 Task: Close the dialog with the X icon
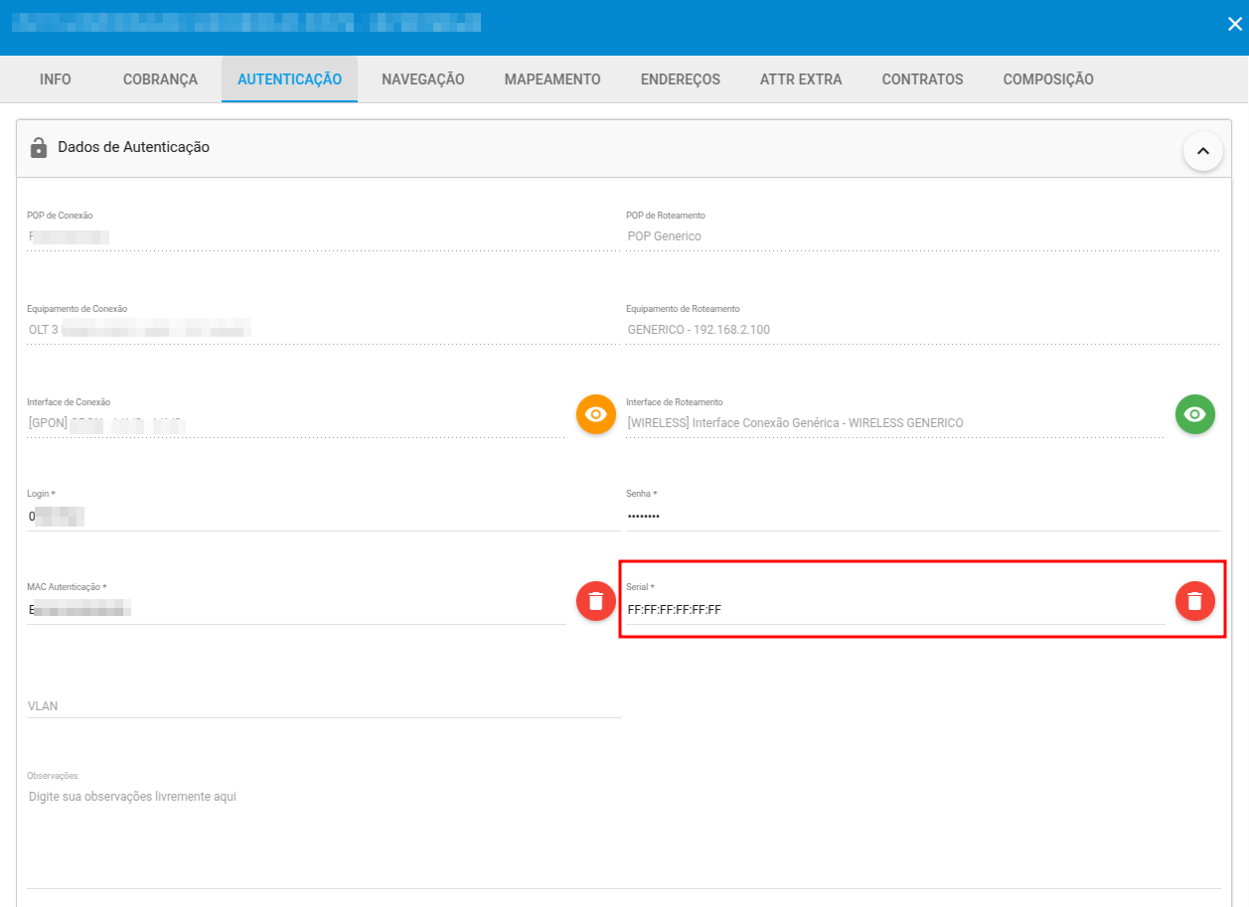[x=1234, y=24]
